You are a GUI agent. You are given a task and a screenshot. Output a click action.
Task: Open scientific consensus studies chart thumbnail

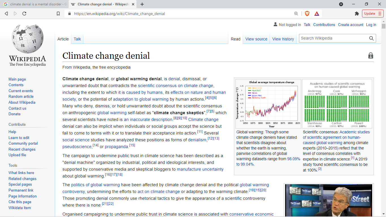(337, 104)
